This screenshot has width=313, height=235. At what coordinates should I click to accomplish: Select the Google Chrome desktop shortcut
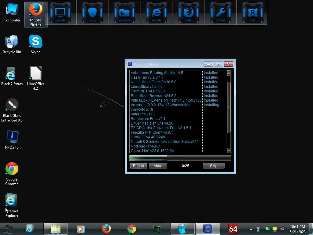pyautogui.click(x=12, y=174)
